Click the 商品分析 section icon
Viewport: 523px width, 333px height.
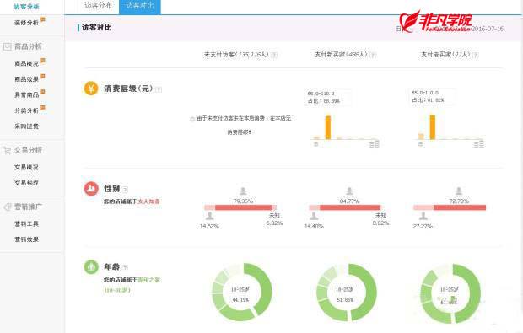[8, 46]
